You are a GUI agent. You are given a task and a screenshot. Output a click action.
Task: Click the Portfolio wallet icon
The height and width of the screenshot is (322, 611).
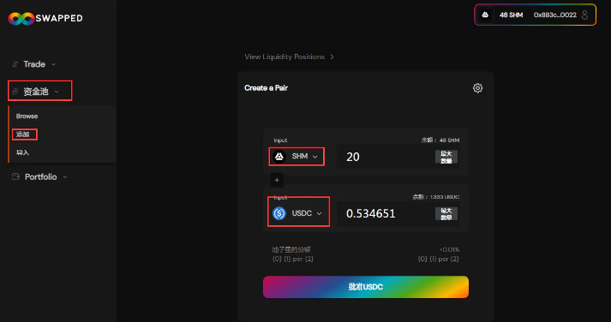click(15, 176)
